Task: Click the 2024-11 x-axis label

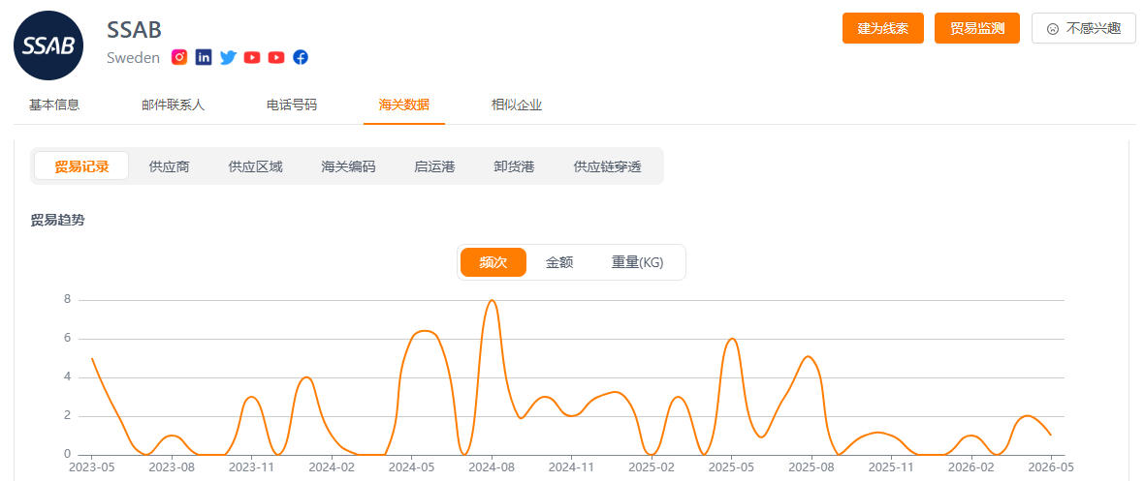Action: click(572, 466)
